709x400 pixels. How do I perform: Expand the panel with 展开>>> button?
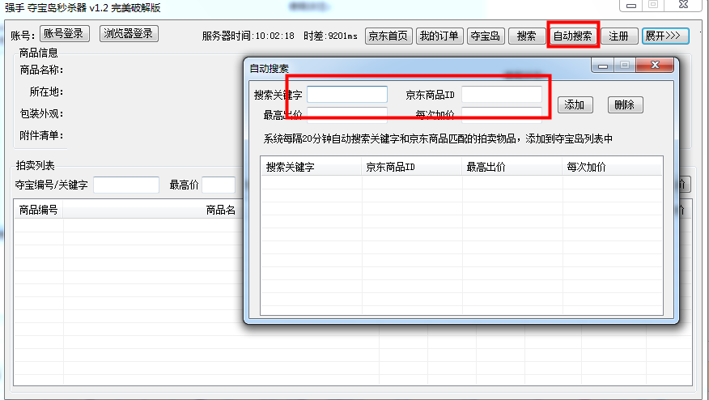click(665, 36)
